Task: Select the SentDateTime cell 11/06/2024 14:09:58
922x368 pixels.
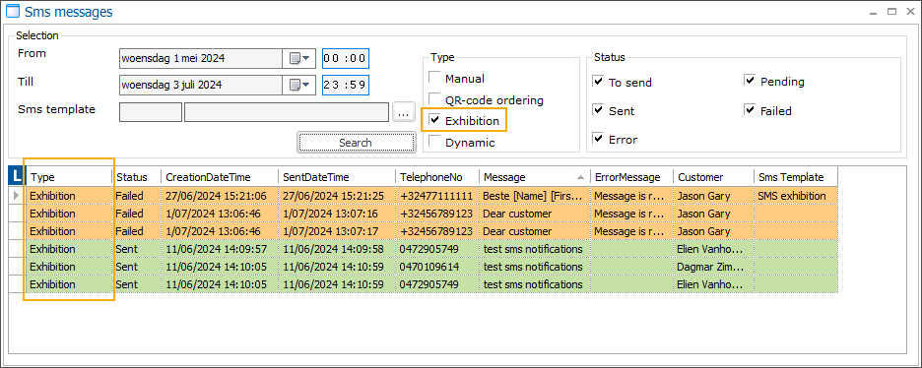Action: [337, 249]
